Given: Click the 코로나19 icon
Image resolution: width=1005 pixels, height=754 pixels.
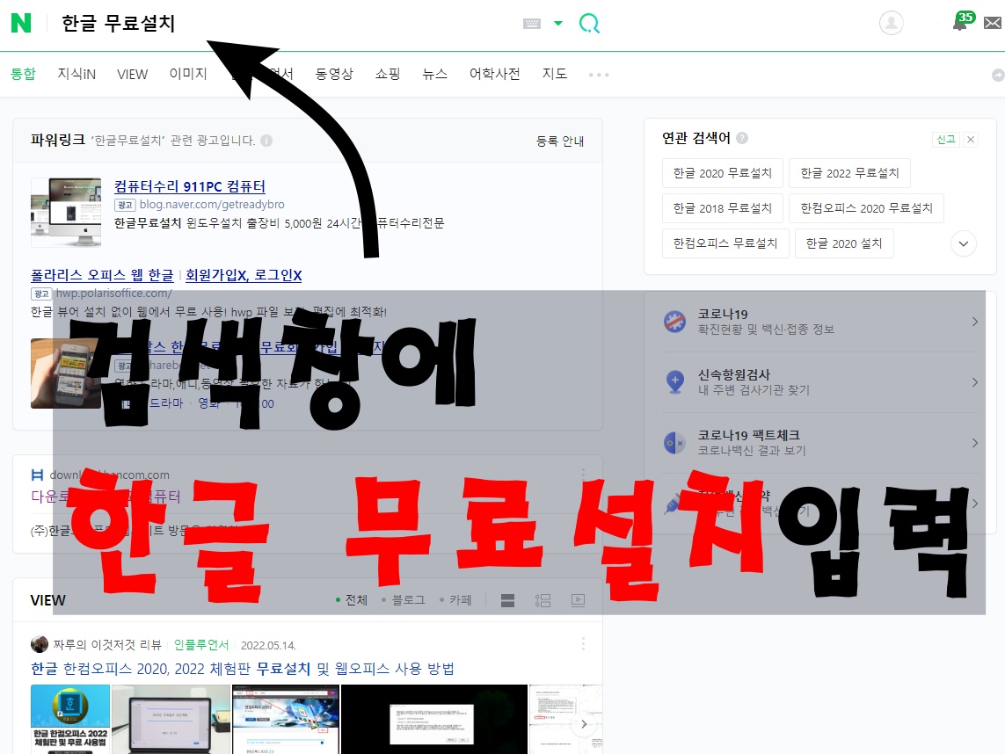Looking at the screenshot, I should pos(675,322).
